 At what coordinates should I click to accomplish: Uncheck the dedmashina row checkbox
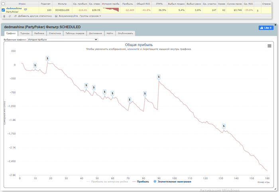3,10
